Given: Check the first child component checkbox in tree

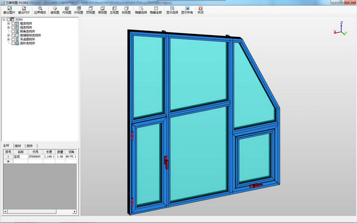Looking at the screenshot, I should [x=13, y=23].
